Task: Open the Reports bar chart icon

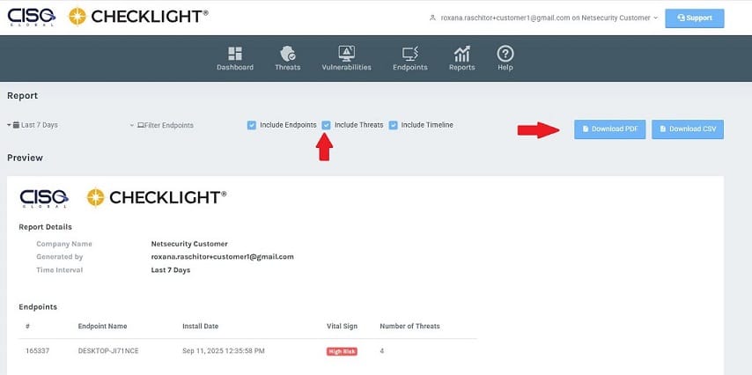Action: tap(461, 53)
